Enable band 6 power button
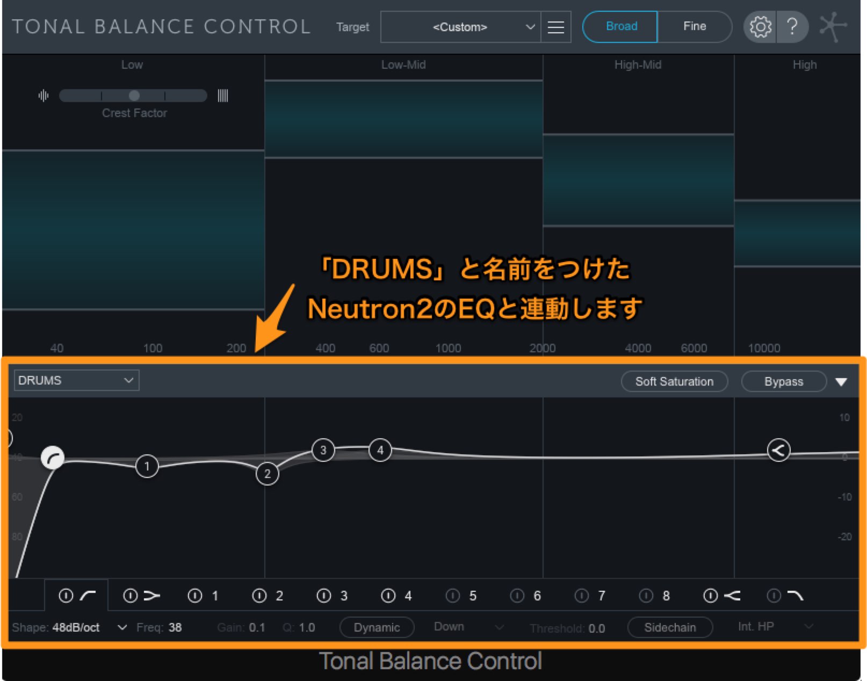The image size is (867, 681). [x=517, y=596]
